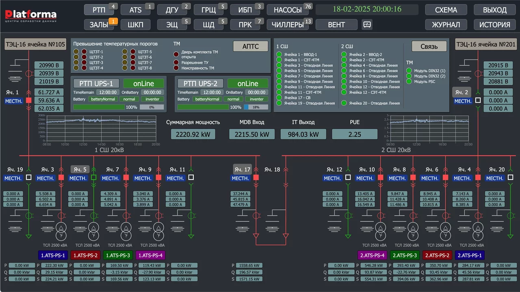Click the red breaker square of Яч. 17
Image resolution: width=520 pixels, height=292 pixels.
[256, 177]
